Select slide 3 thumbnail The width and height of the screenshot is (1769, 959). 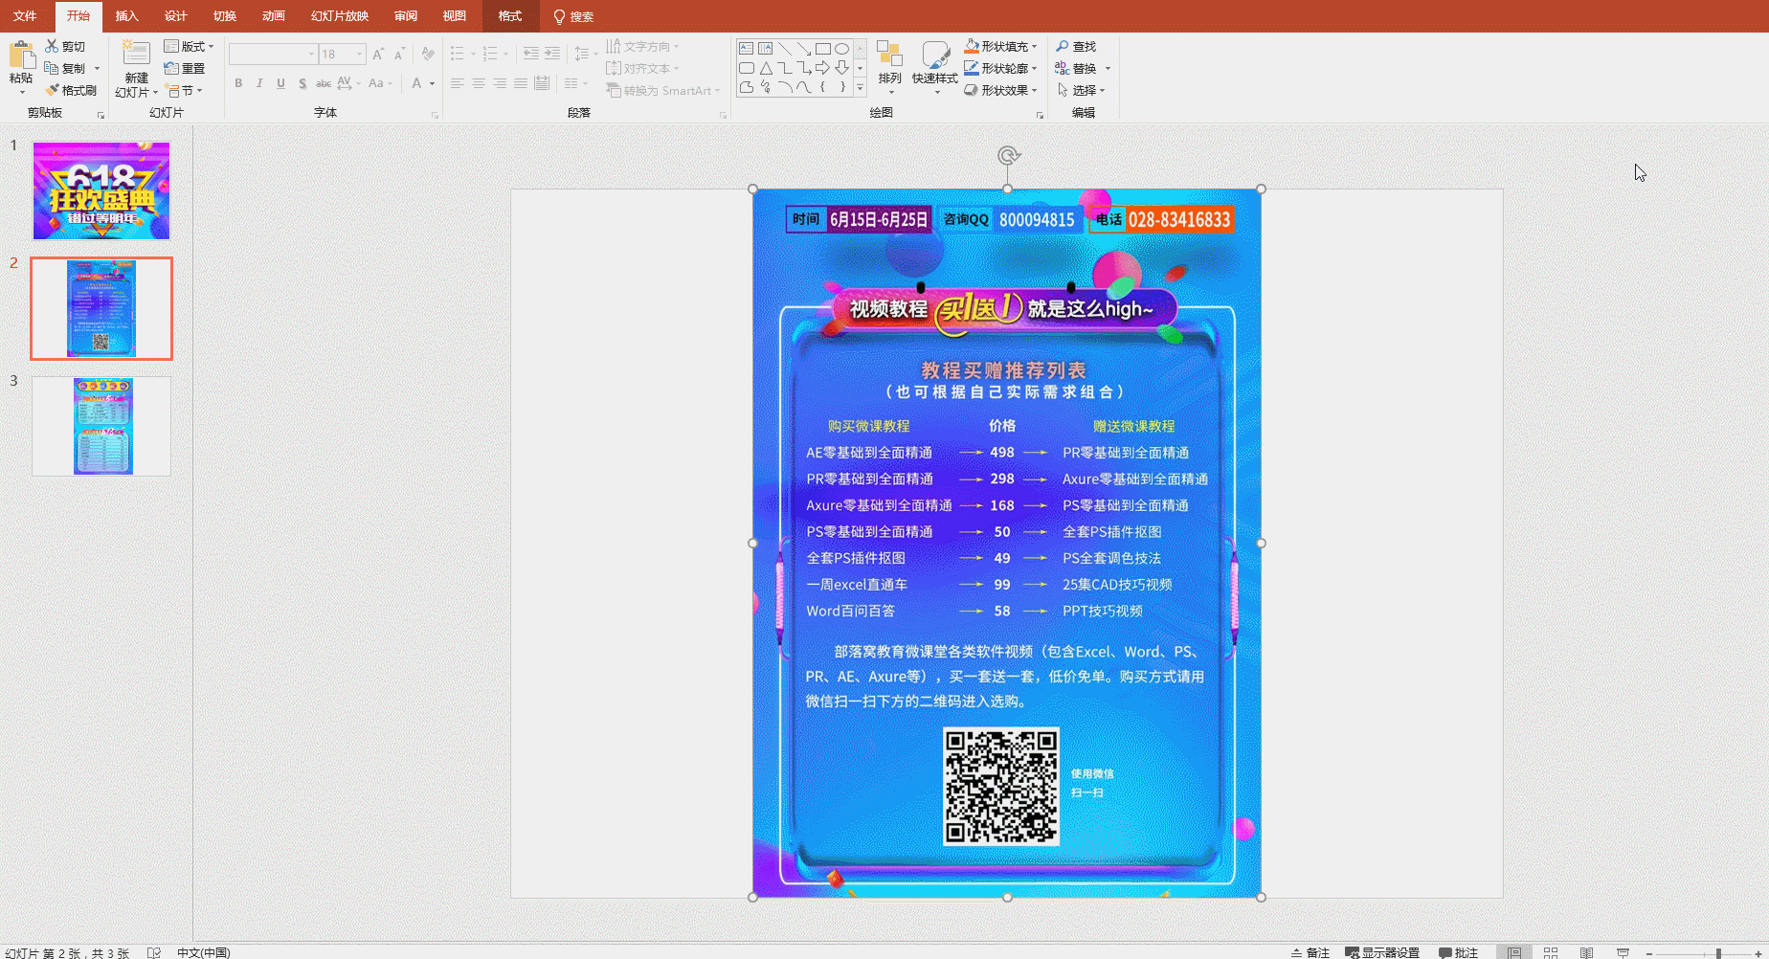tap(101, 426)
